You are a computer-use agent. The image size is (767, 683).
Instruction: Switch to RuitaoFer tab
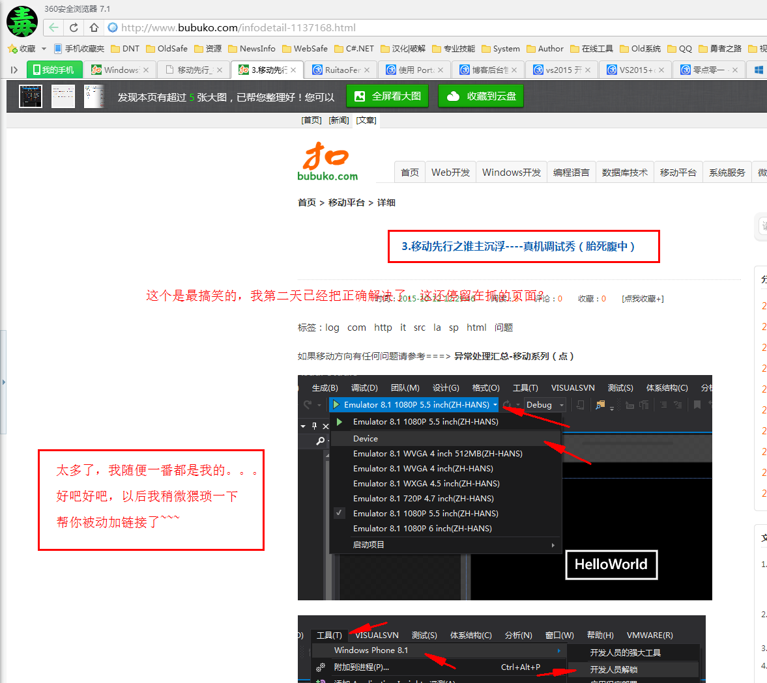pos(340,70)
